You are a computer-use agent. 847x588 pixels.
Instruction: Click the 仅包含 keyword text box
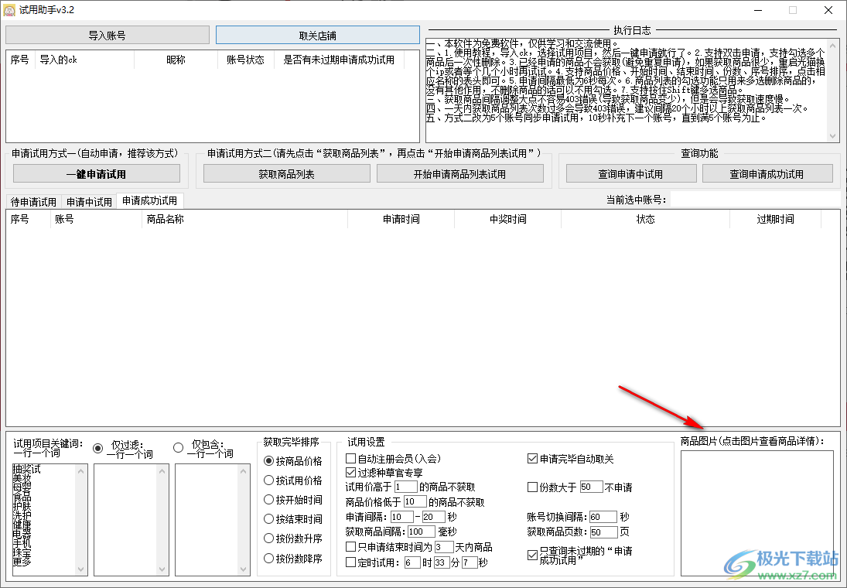point(212,520)
